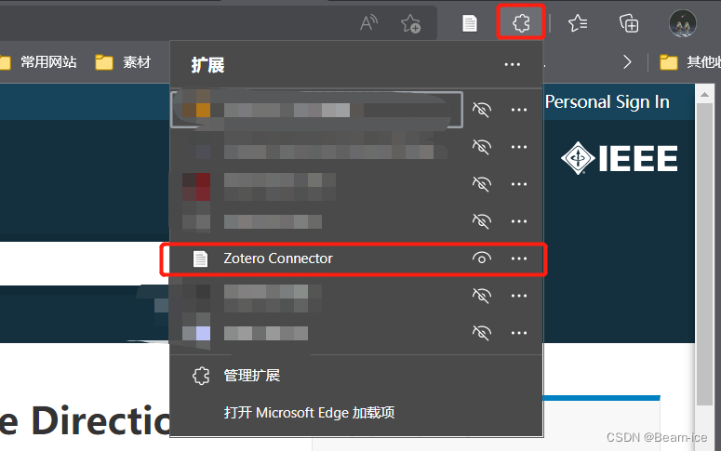
Task: Open the Collections icon
Action: tap(629, 23)
